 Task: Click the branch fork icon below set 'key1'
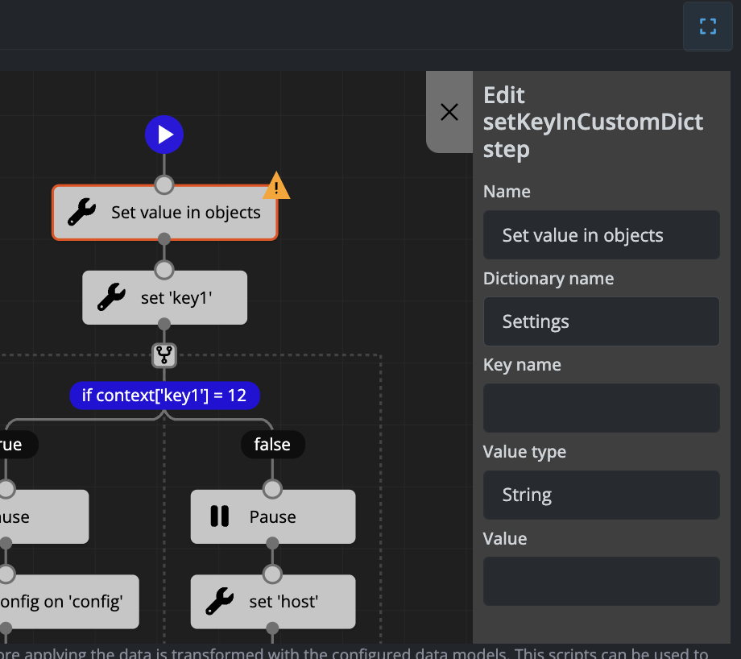pos(164,354)
